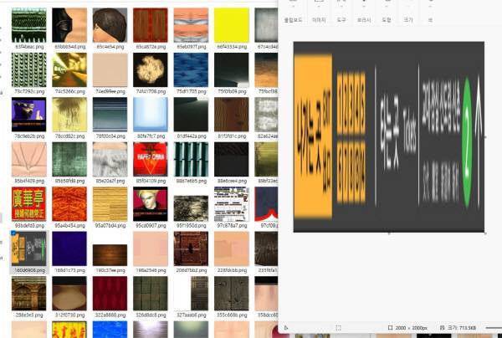Select the green grunge texture 85b58fd8.png
This screenshot has height=338, width=502.
point(69,160)
